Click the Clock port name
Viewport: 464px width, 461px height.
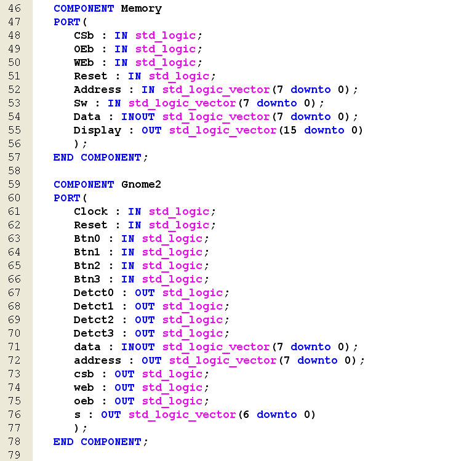point(90,212)
